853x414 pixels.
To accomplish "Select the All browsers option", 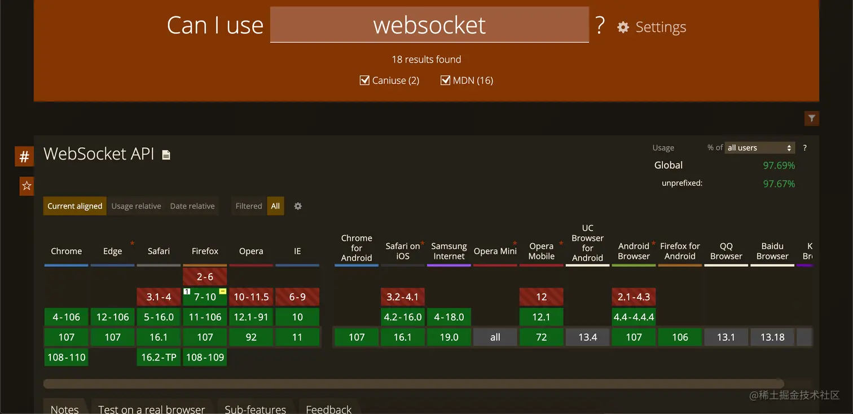I will (275, 206).
